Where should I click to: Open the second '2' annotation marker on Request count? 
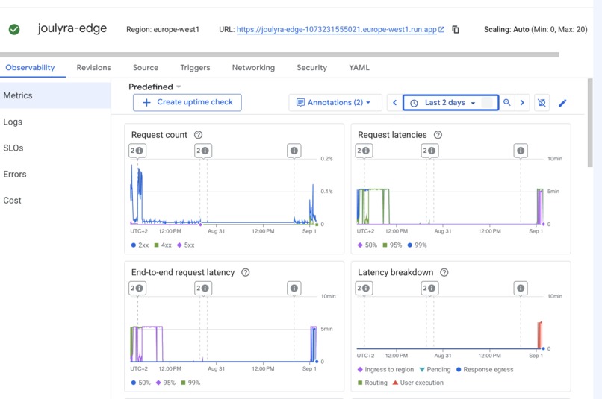tap(203, 151)
